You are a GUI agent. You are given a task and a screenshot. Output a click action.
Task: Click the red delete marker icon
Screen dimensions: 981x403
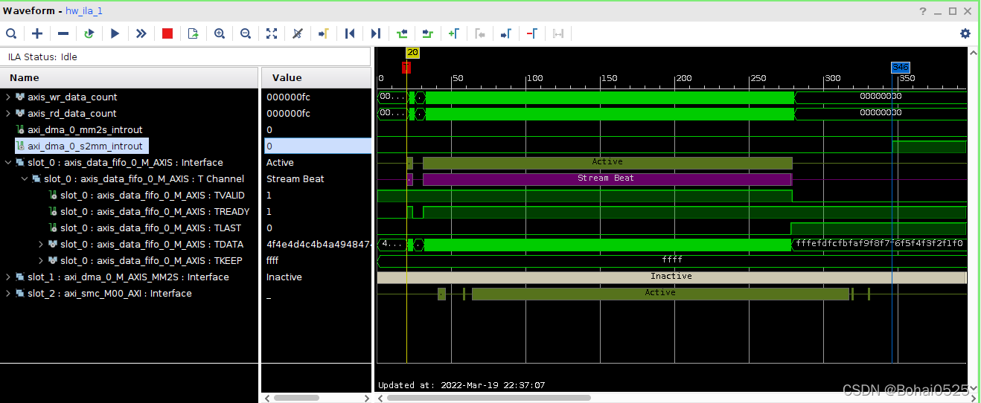click(x=531, y=33)
